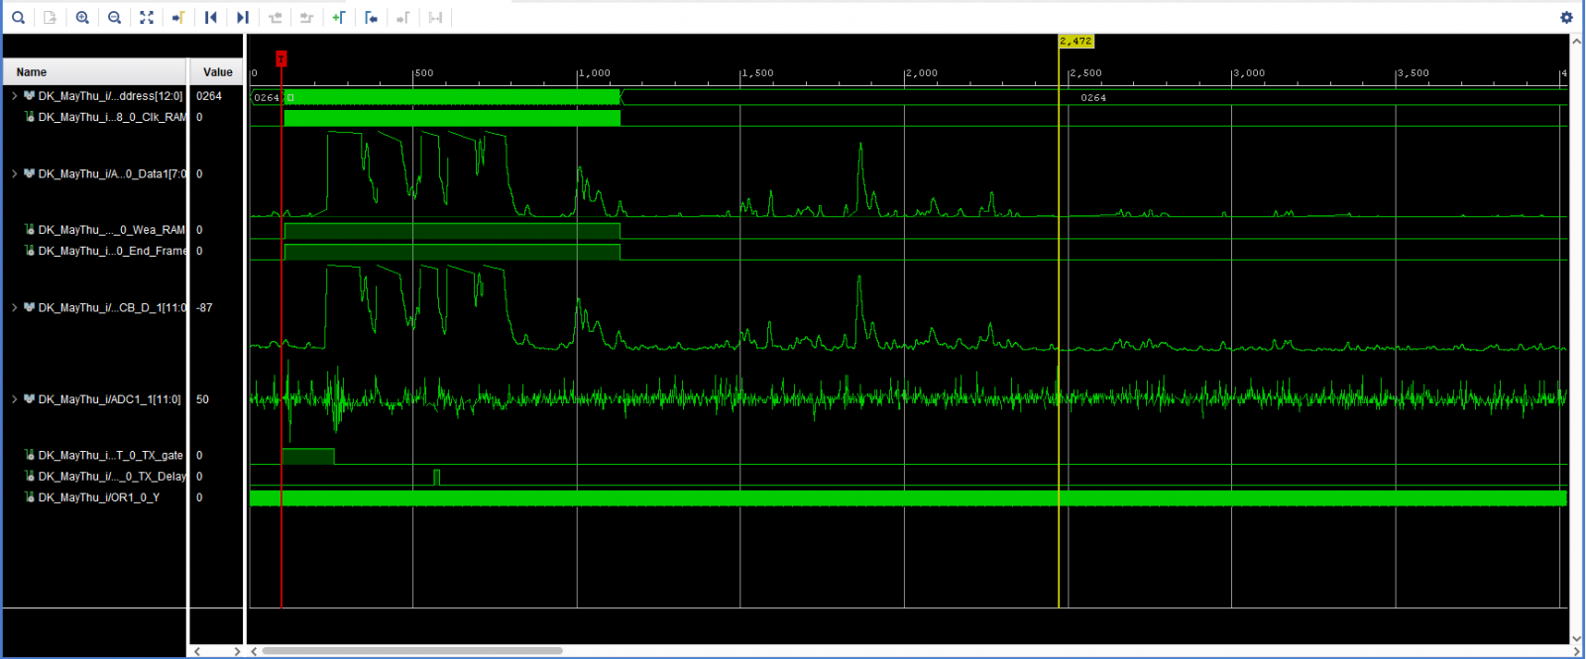Expand the ddress[12:0] bus signal
The image size is (1586, 659).
[14, 96]
